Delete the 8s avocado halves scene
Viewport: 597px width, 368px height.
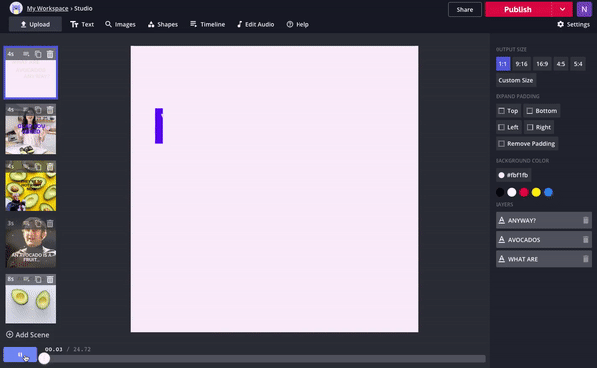50,279
